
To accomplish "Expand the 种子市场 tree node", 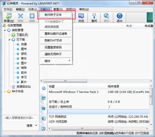I will coord(5,92).
